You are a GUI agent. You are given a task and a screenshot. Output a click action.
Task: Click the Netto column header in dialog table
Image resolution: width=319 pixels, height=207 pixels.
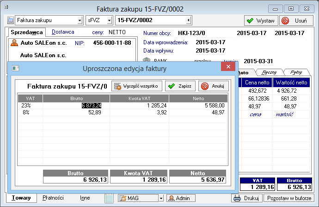pyautogui.click(x=198, y=98)
